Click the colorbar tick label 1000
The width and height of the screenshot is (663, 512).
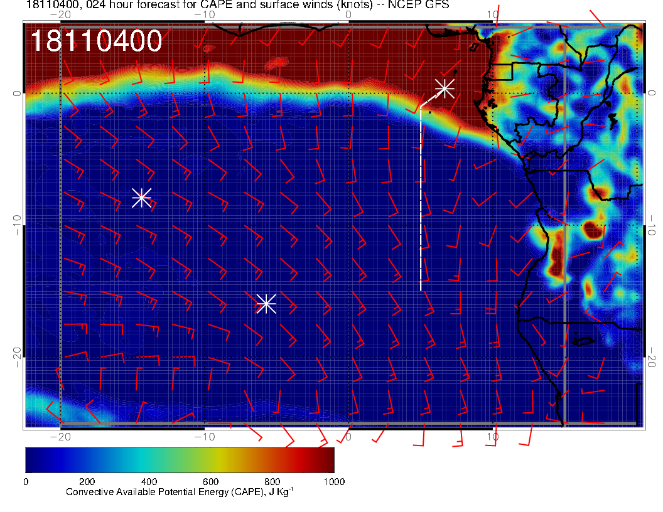point(333,482)
